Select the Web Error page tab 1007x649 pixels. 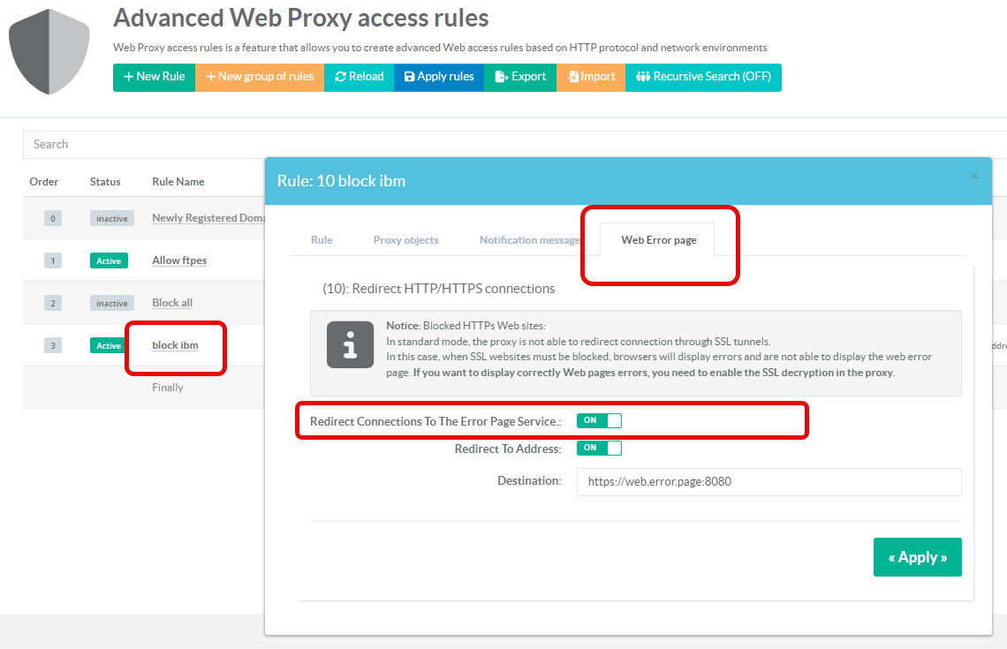[x=658, y=240]
